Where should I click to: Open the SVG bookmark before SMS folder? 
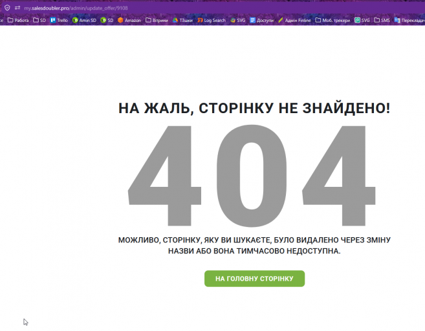click(362, 20)
